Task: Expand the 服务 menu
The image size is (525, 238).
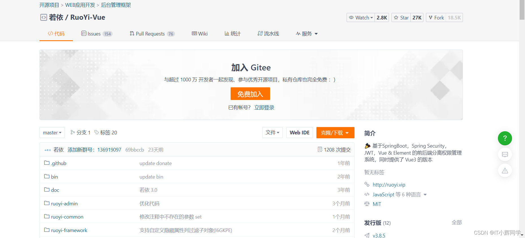Action: point(307,34)
